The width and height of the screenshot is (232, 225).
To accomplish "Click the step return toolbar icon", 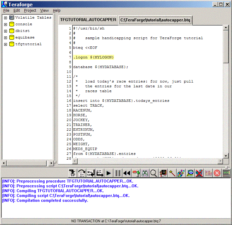I will pyautogui.click(x=91, y=173).
